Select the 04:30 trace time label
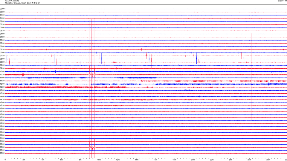The width and height of the screenshot is (287, 161). (x=2, y=37)
